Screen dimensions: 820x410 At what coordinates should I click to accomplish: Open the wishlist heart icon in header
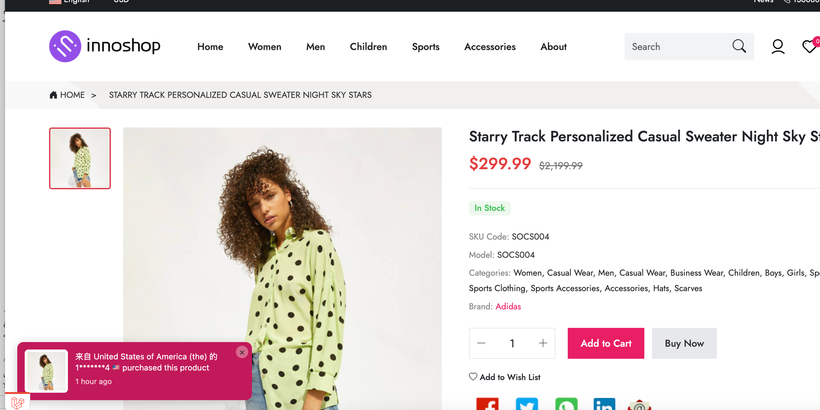click(809, 47)
